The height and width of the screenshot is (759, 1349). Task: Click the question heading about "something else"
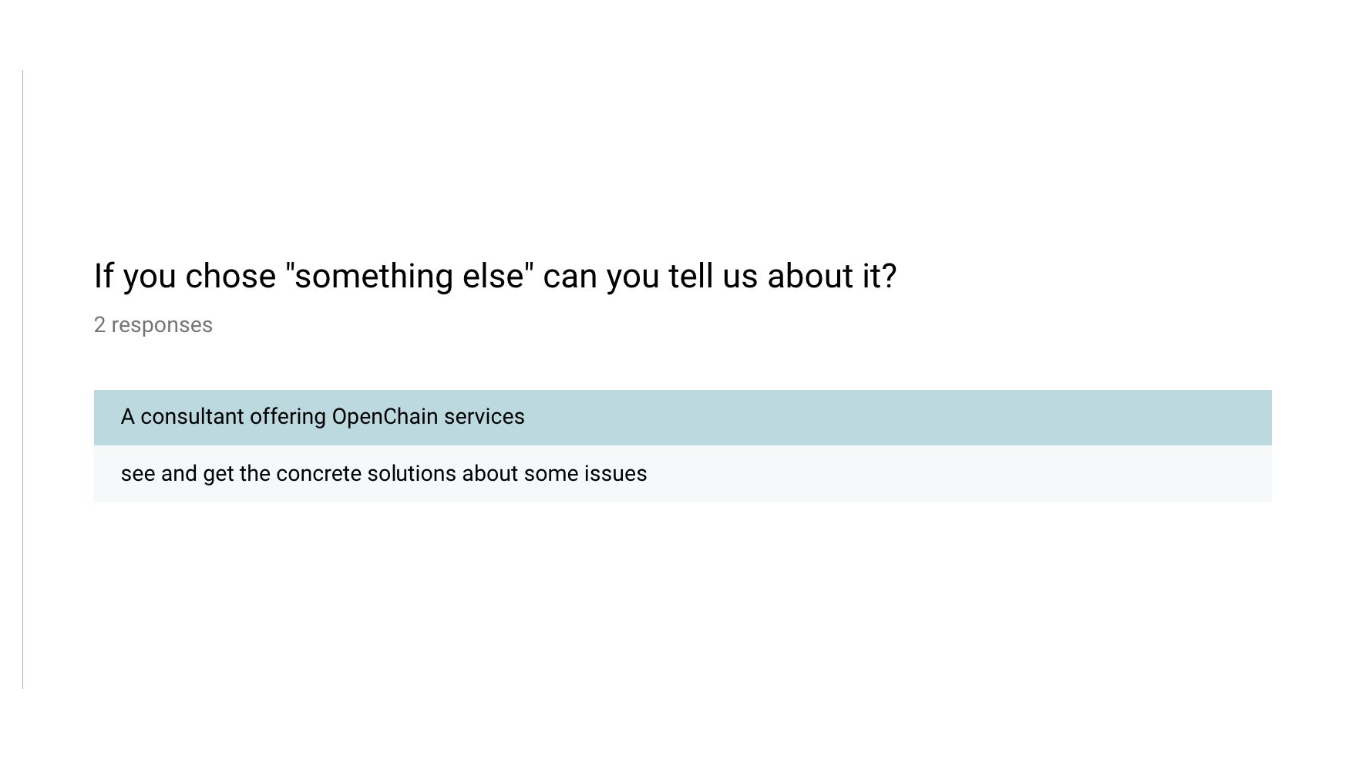pyautogui.click(x=495, y=276)
